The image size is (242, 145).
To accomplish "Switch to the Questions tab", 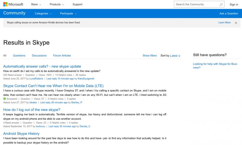I will (x=19, y=56).
